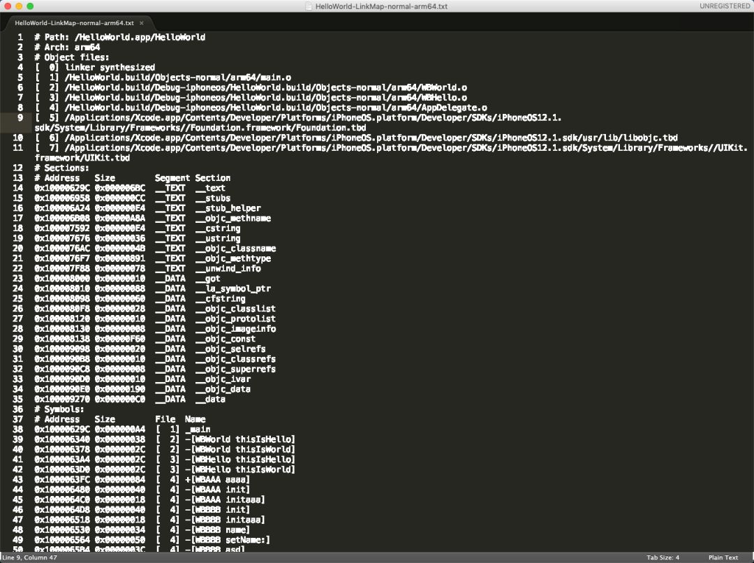The width and height of the screenshot is (754, 563).
Task: Click the 'linker synthesized' entry
Action: (x=110, y=68)
